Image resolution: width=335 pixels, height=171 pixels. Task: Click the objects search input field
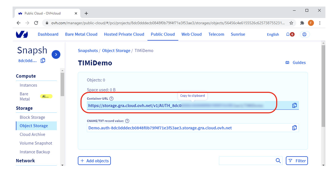tap(246, 161)
